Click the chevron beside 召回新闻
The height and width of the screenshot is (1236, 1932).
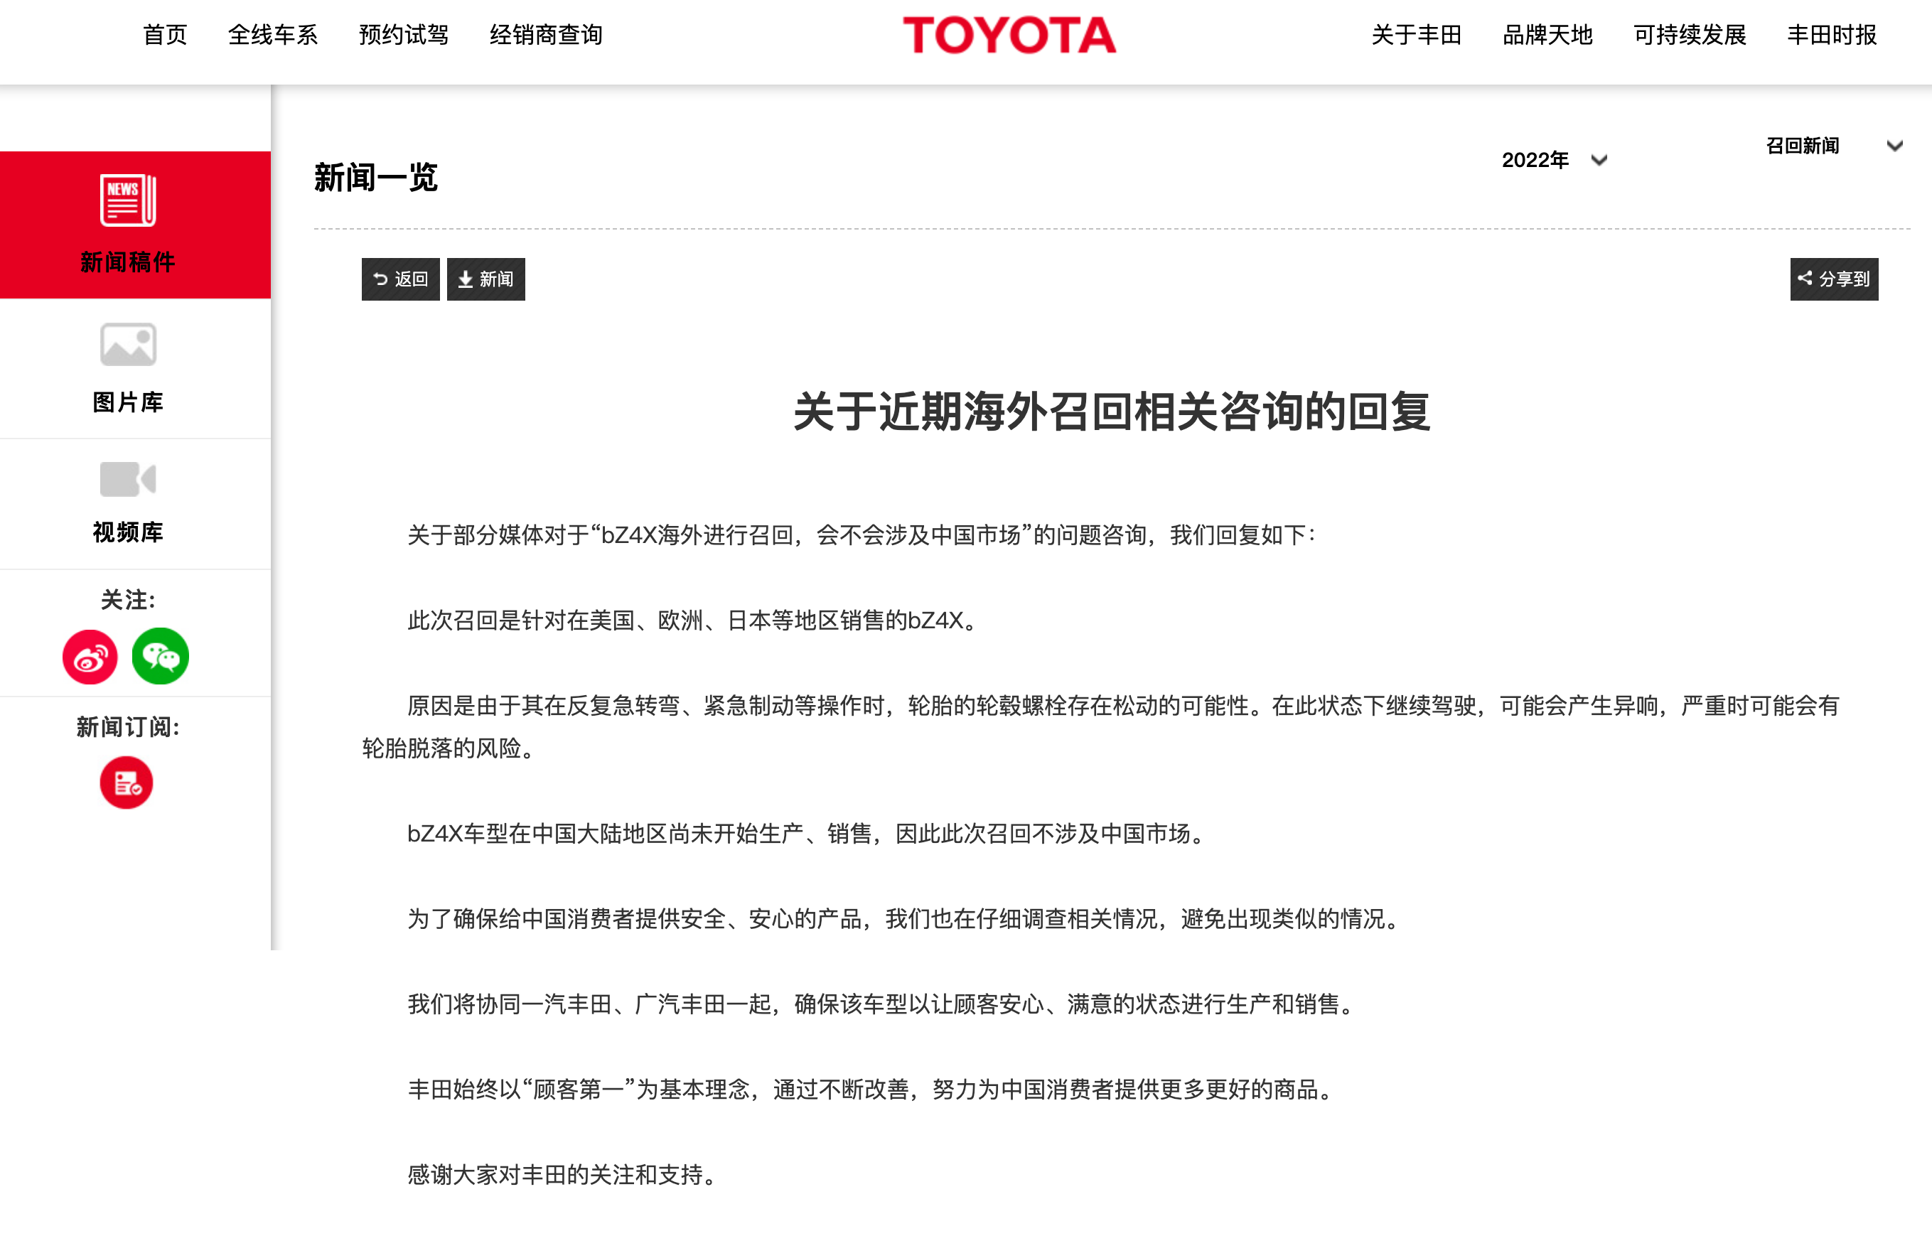pyautogui.click(x=1894, y=146)
